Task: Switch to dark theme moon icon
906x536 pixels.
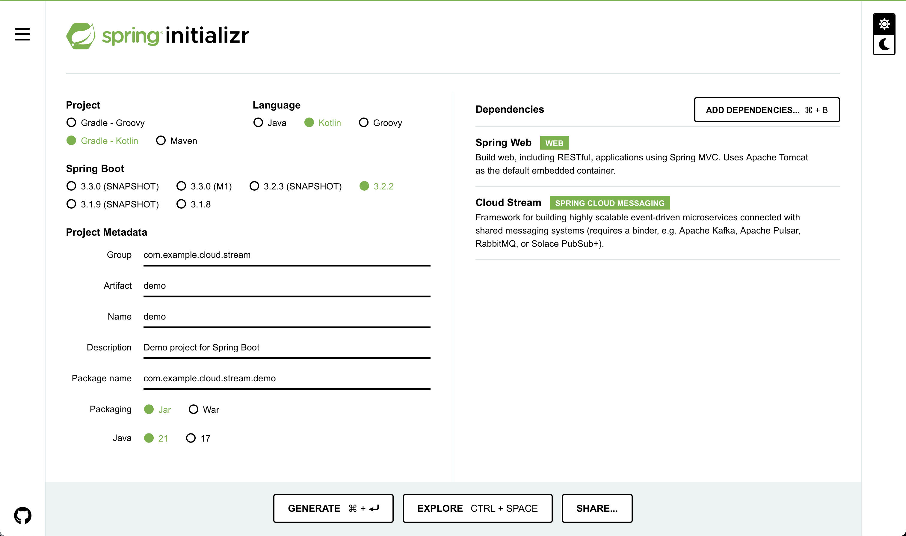Action: [884, 45]
